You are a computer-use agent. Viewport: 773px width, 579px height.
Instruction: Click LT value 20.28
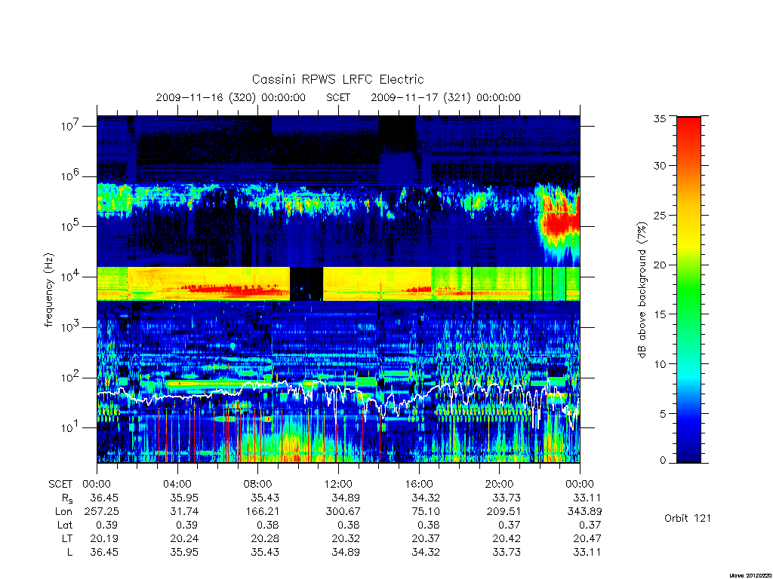coord(265,538)
